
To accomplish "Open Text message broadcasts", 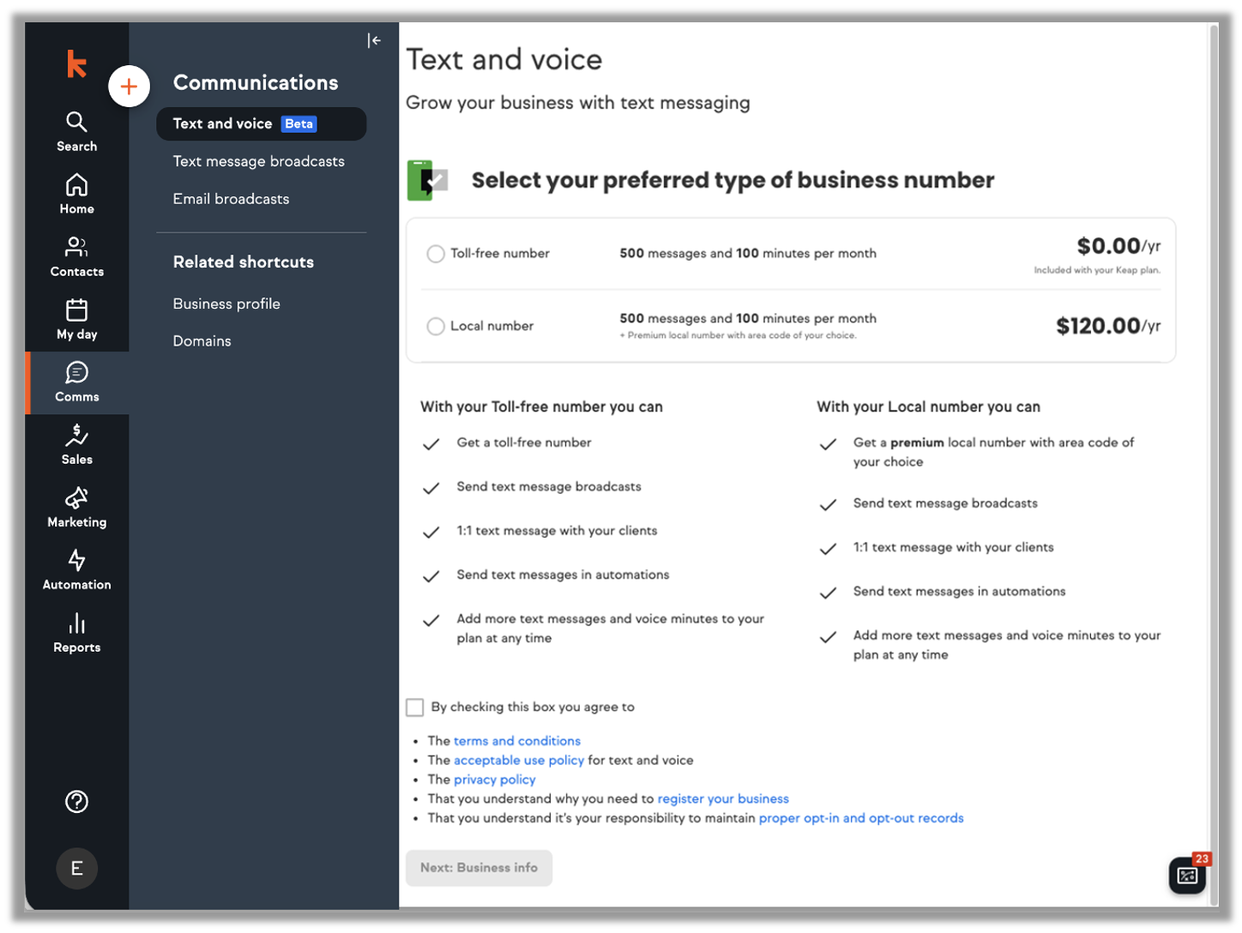I will [258, 161].
